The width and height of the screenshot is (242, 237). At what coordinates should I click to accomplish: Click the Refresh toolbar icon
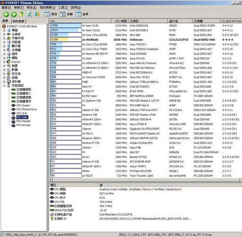tap(29, 14)
